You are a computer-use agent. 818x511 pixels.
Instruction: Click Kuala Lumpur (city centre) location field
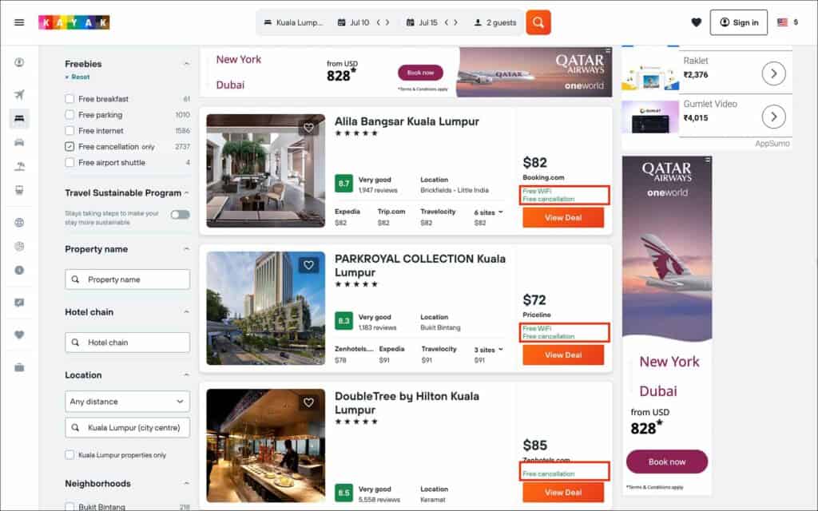[127, 428]
